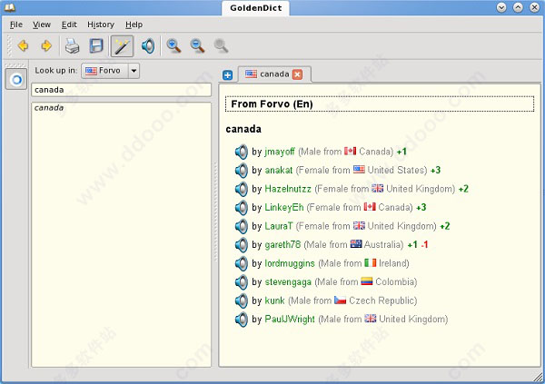Toggle the scan popup wand button
545x384 pixels.
click(122, 46)
